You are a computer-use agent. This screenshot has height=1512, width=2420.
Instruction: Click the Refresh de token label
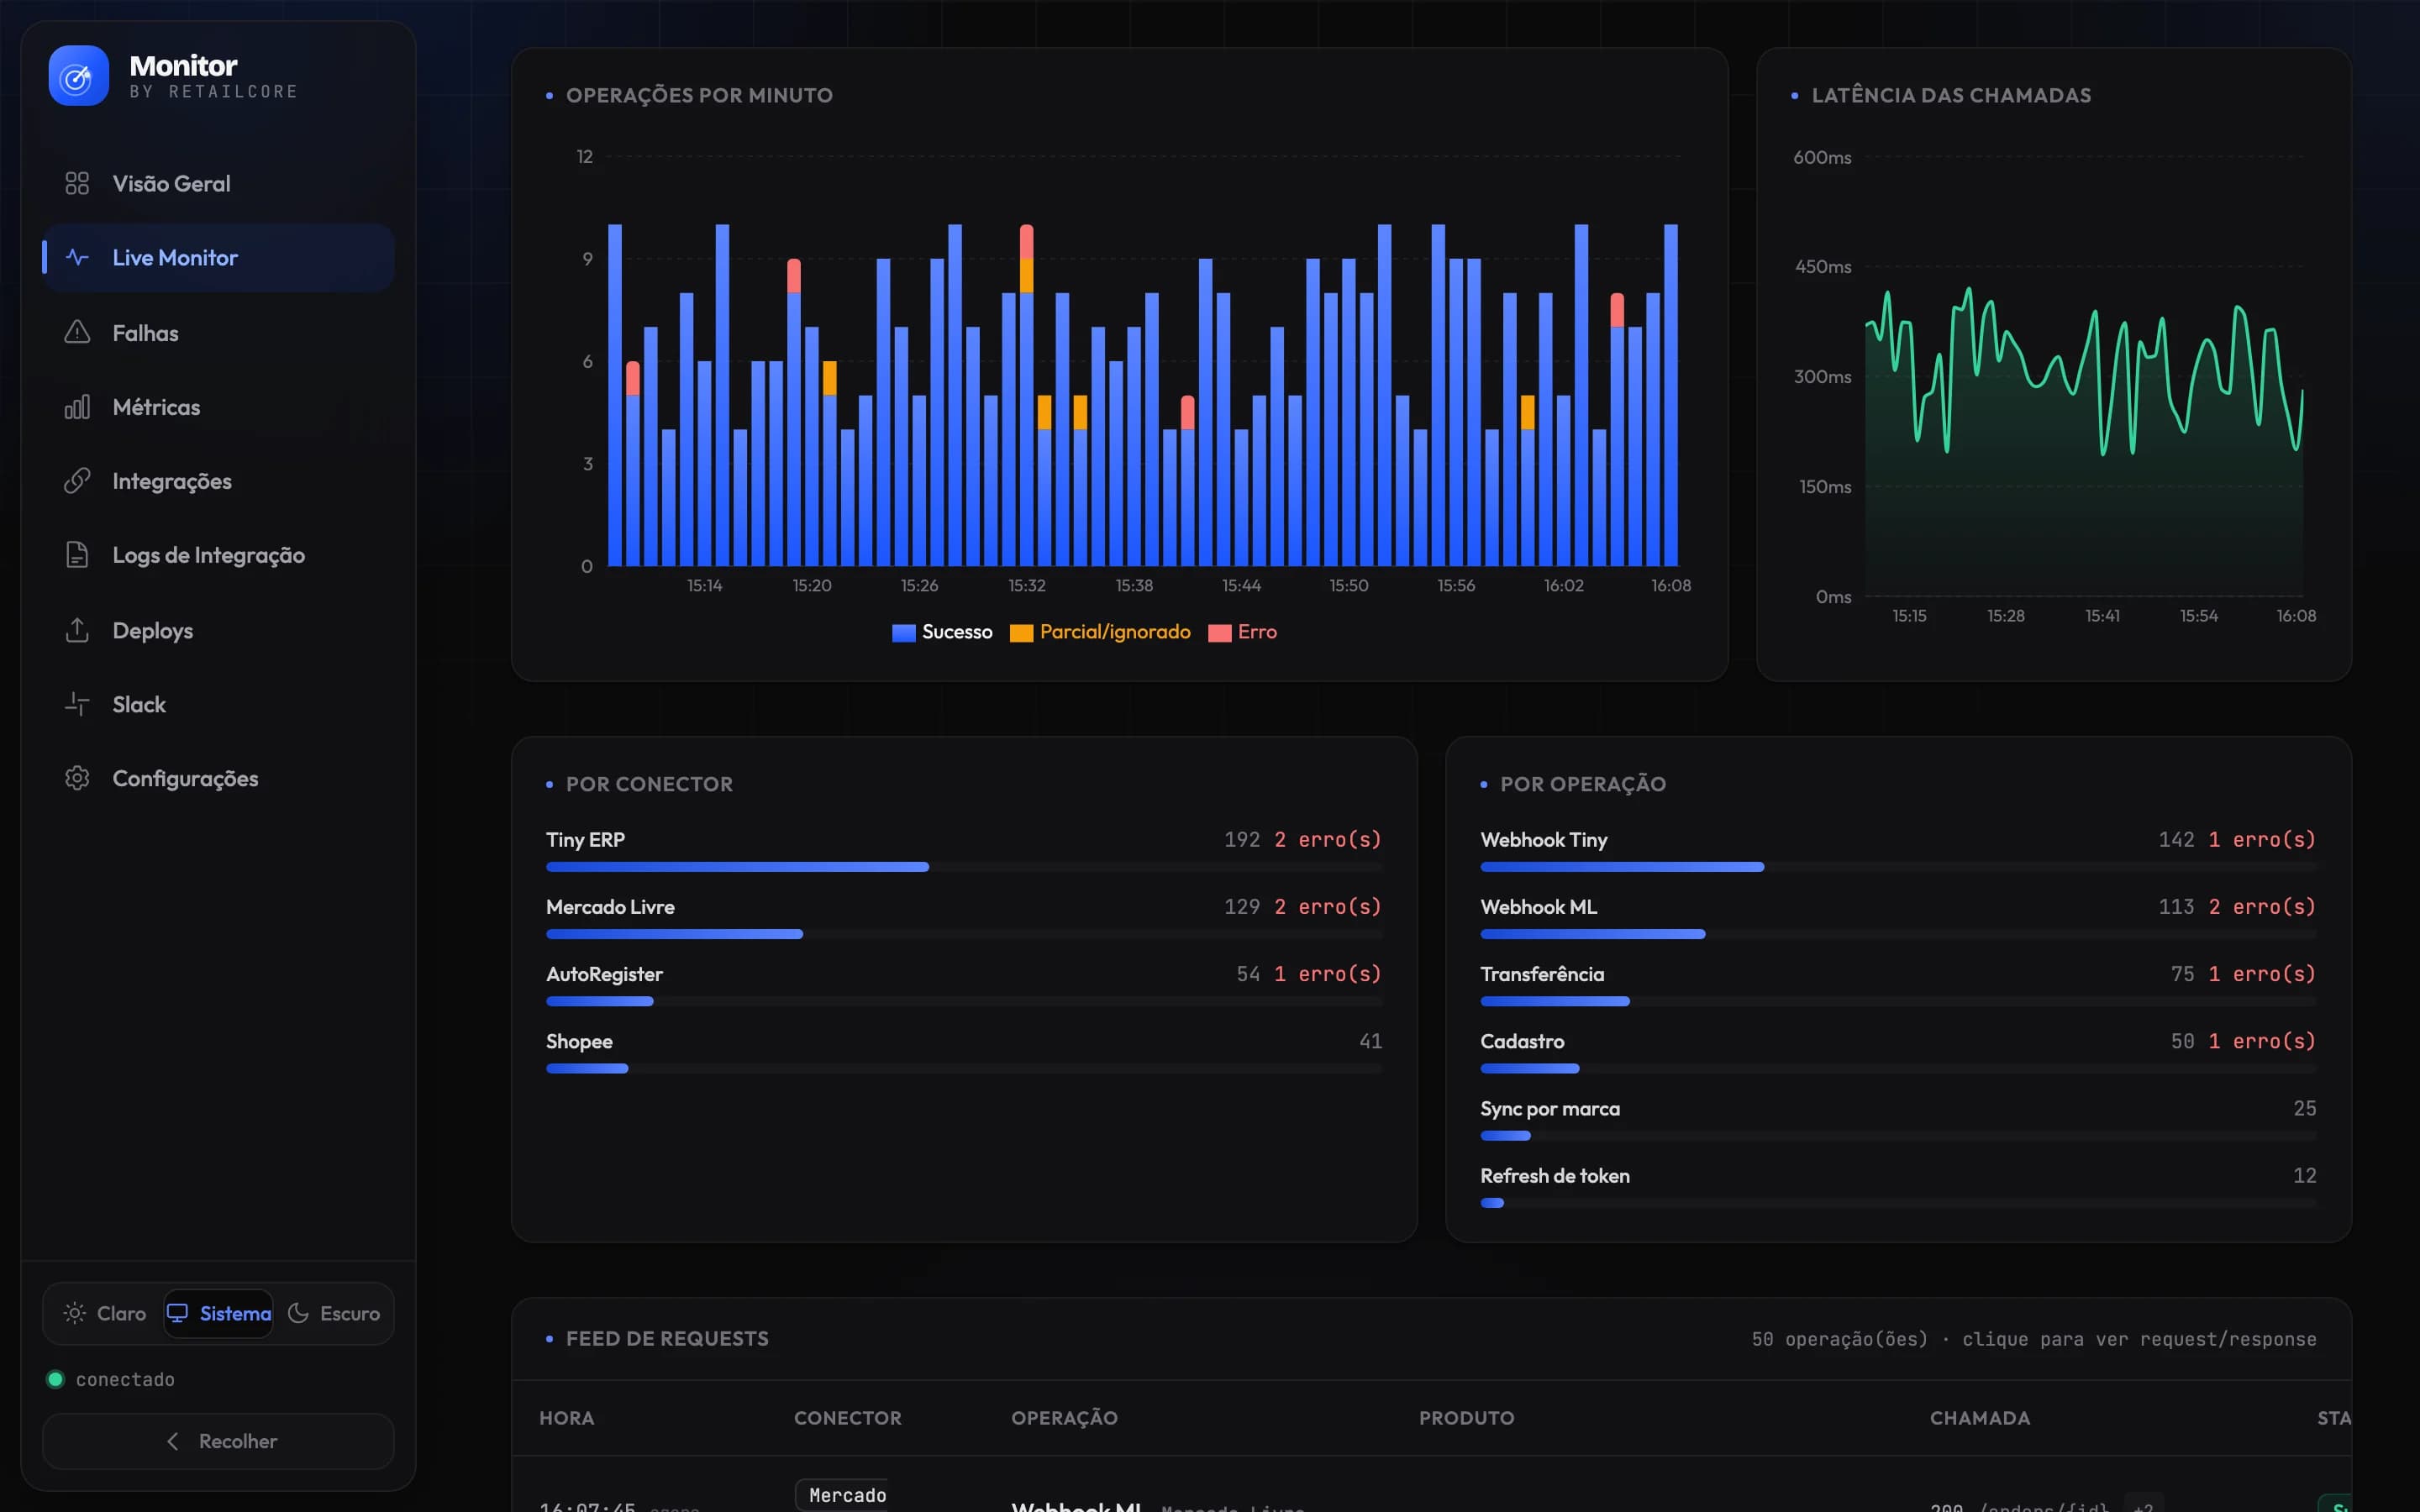[x=1554, y=1176]
